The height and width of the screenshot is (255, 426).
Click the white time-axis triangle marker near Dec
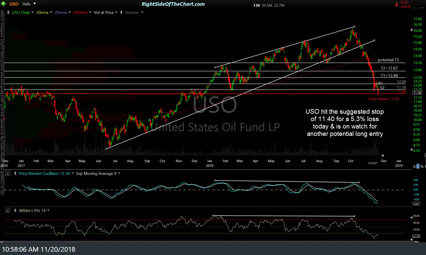pyautogui.click(x=383, y=155)
